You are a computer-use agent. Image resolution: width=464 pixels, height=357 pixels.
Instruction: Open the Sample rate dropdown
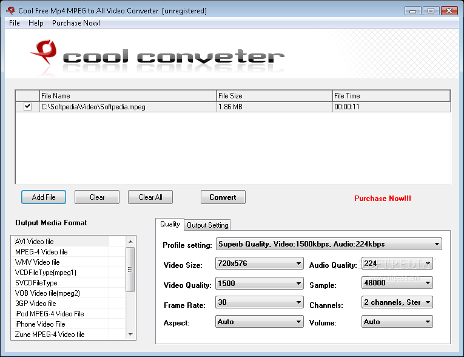397,283
